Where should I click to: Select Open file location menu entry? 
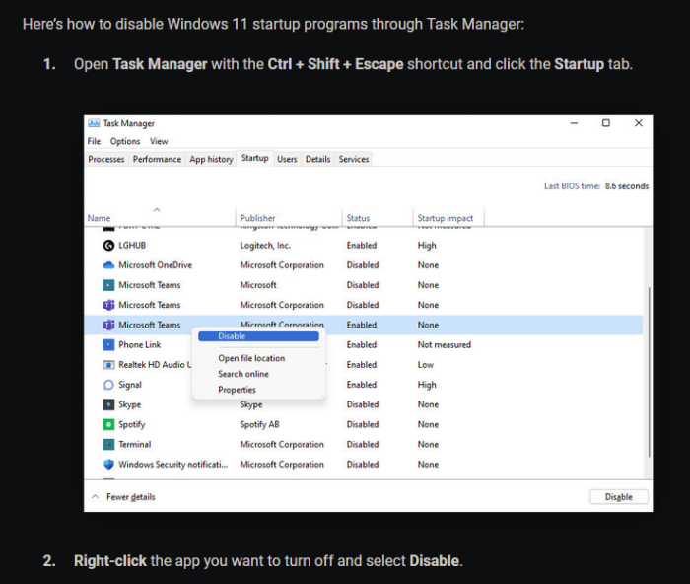251,359
